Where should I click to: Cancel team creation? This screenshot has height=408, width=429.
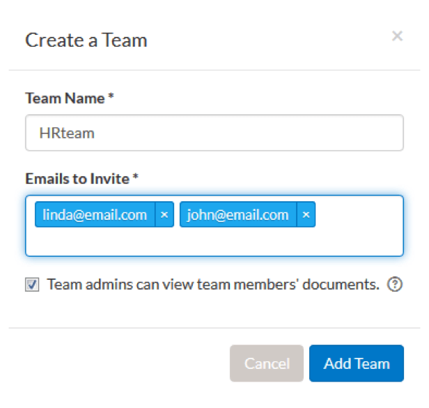tap(267, 363)
